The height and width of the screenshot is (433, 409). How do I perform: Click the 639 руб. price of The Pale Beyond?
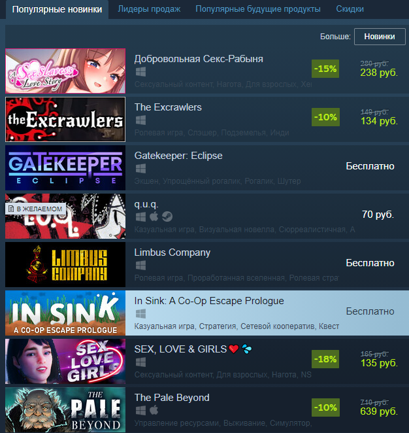point(379,411)
